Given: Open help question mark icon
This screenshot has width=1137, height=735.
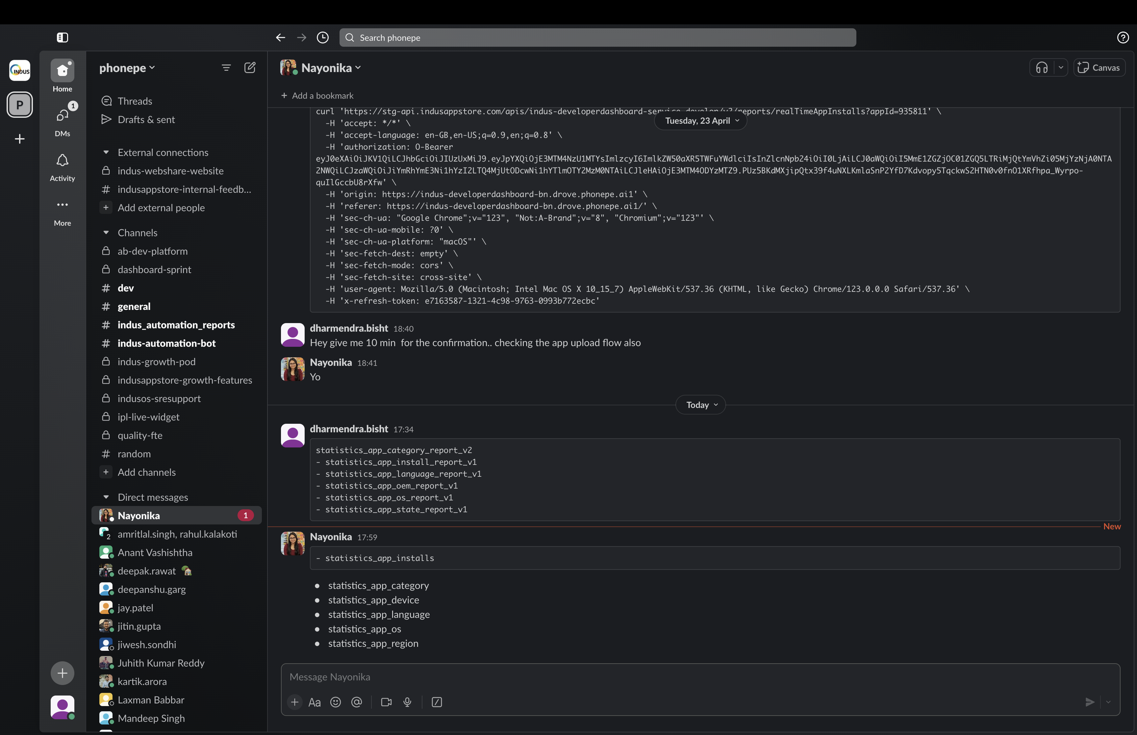Looking at the screenshot, I should tap(1123, 37).
